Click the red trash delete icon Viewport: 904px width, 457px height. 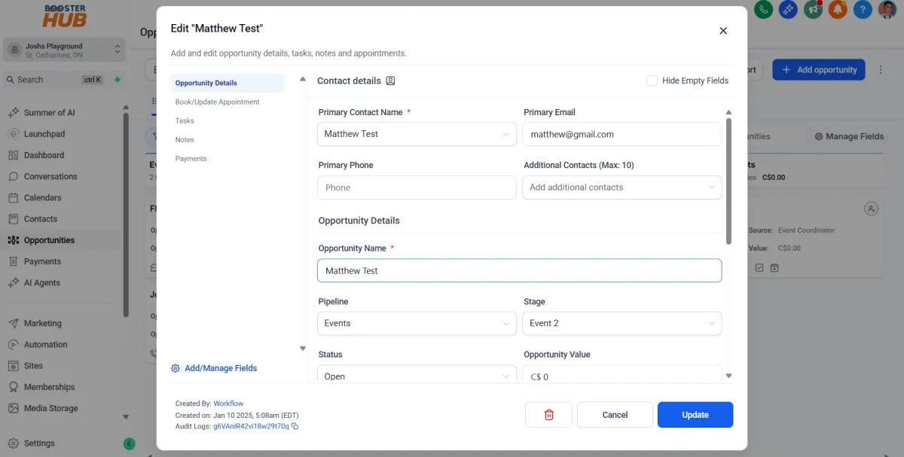tap(548, 415)
